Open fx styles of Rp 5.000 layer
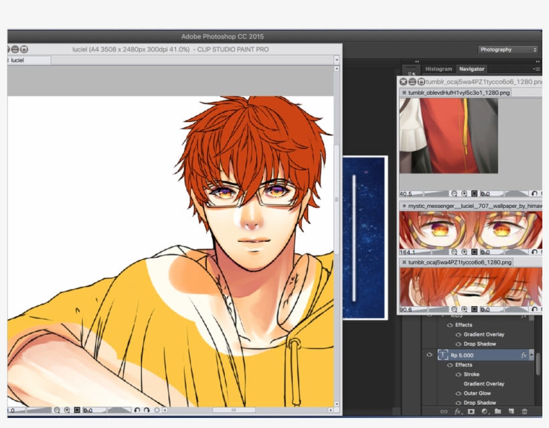The image size is (549, 428). [x=524, y=356]
